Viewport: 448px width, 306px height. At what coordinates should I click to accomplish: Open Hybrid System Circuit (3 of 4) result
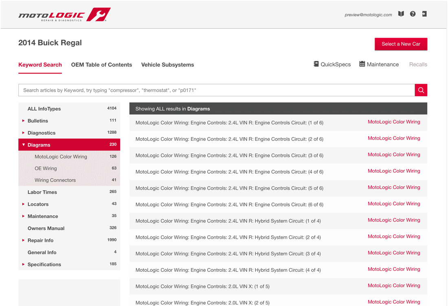(x=228, y=254)
